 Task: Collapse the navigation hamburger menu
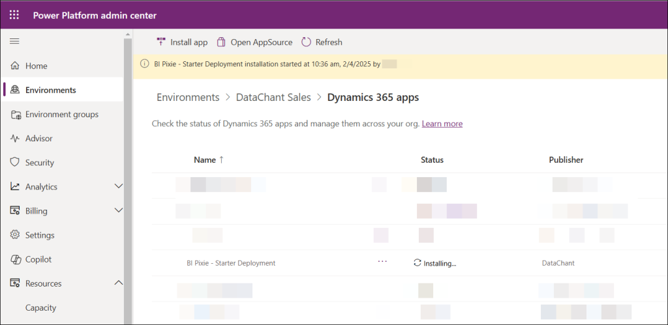14,41
